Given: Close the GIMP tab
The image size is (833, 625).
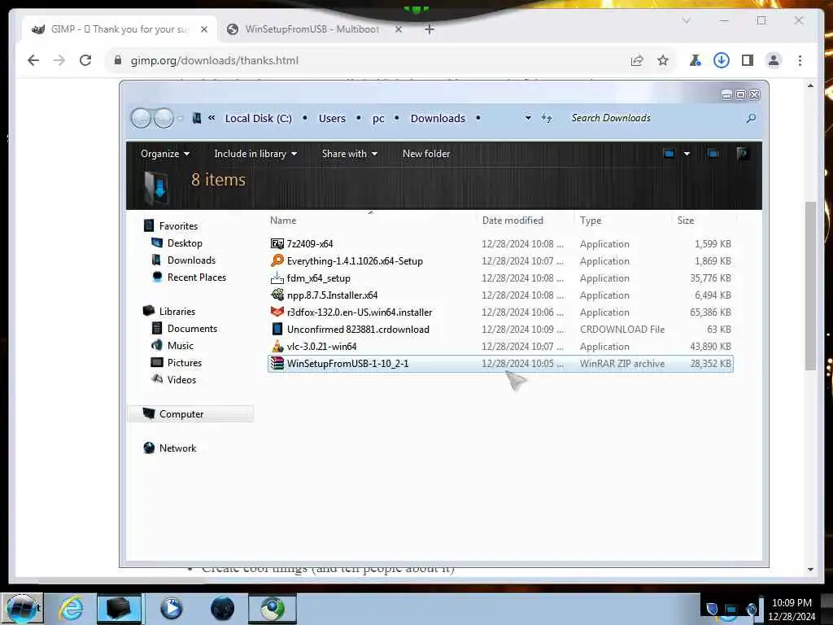Looking at the screenshot, I should (x=204, y=29).
